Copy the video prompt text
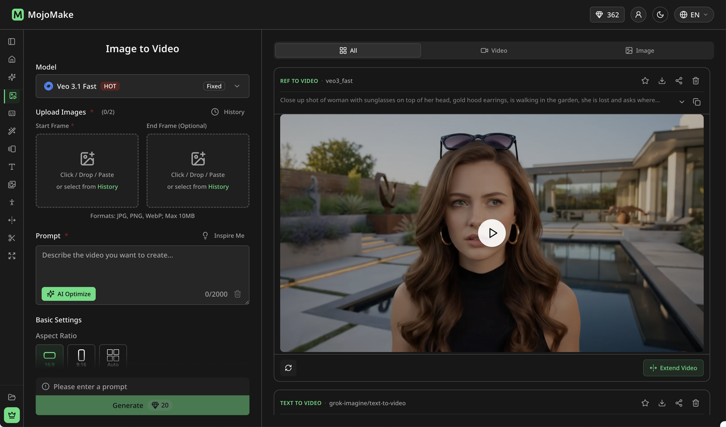 [696, 102]
